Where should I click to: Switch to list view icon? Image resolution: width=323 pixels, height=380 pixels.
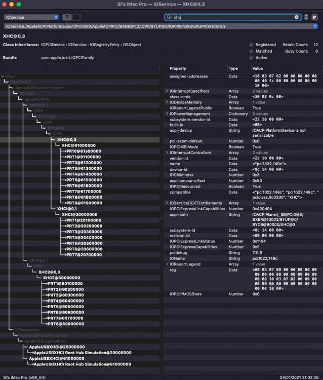67,17
